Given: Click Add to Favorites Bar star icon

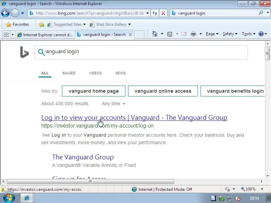Looking at the screenshot, I should (41, 24).
